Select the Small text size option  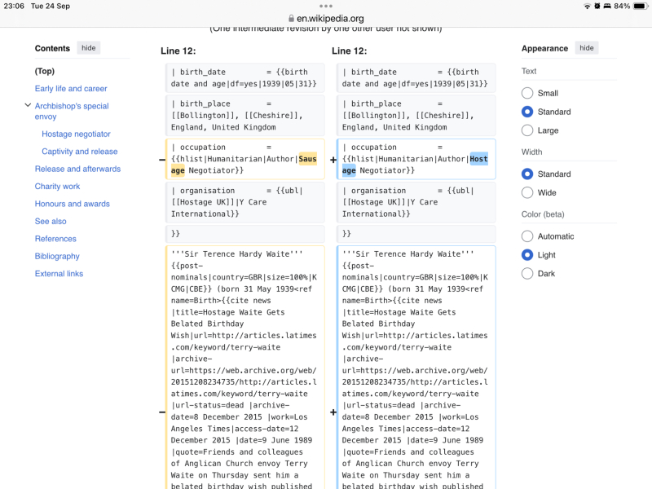point(527,94)
